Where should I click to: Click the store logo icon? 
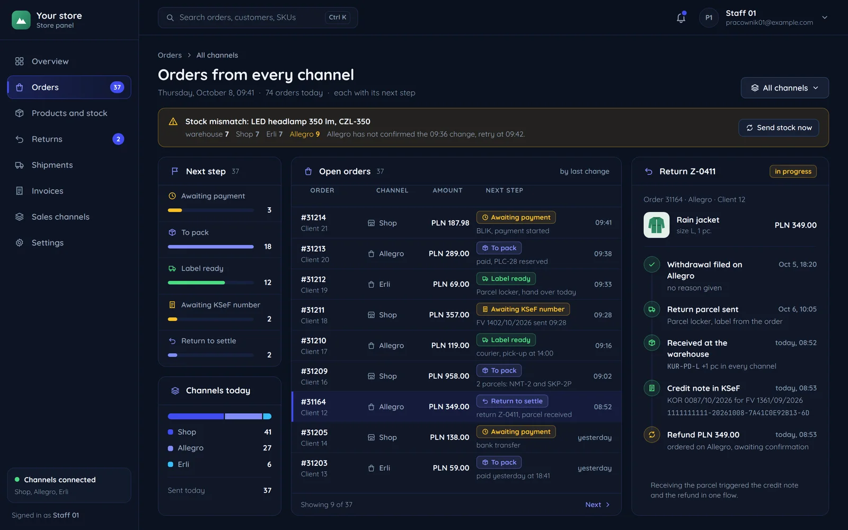coord(21,20)
